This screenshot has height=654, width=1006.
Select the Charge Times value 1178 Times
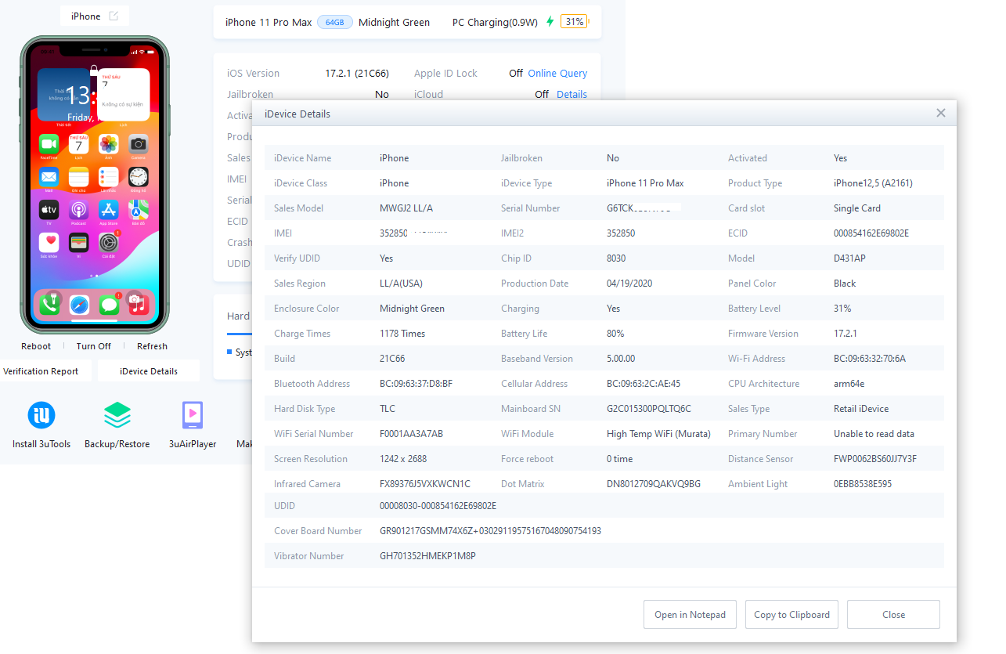pyautogui.click(x=402, y=334)
